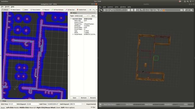Select the Distance value 15.6926
Screen dimensions: 195x109
click(x=87, y=26)
